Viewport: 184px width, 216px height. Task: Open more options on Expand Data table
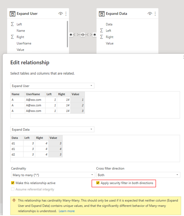[155, 14]
